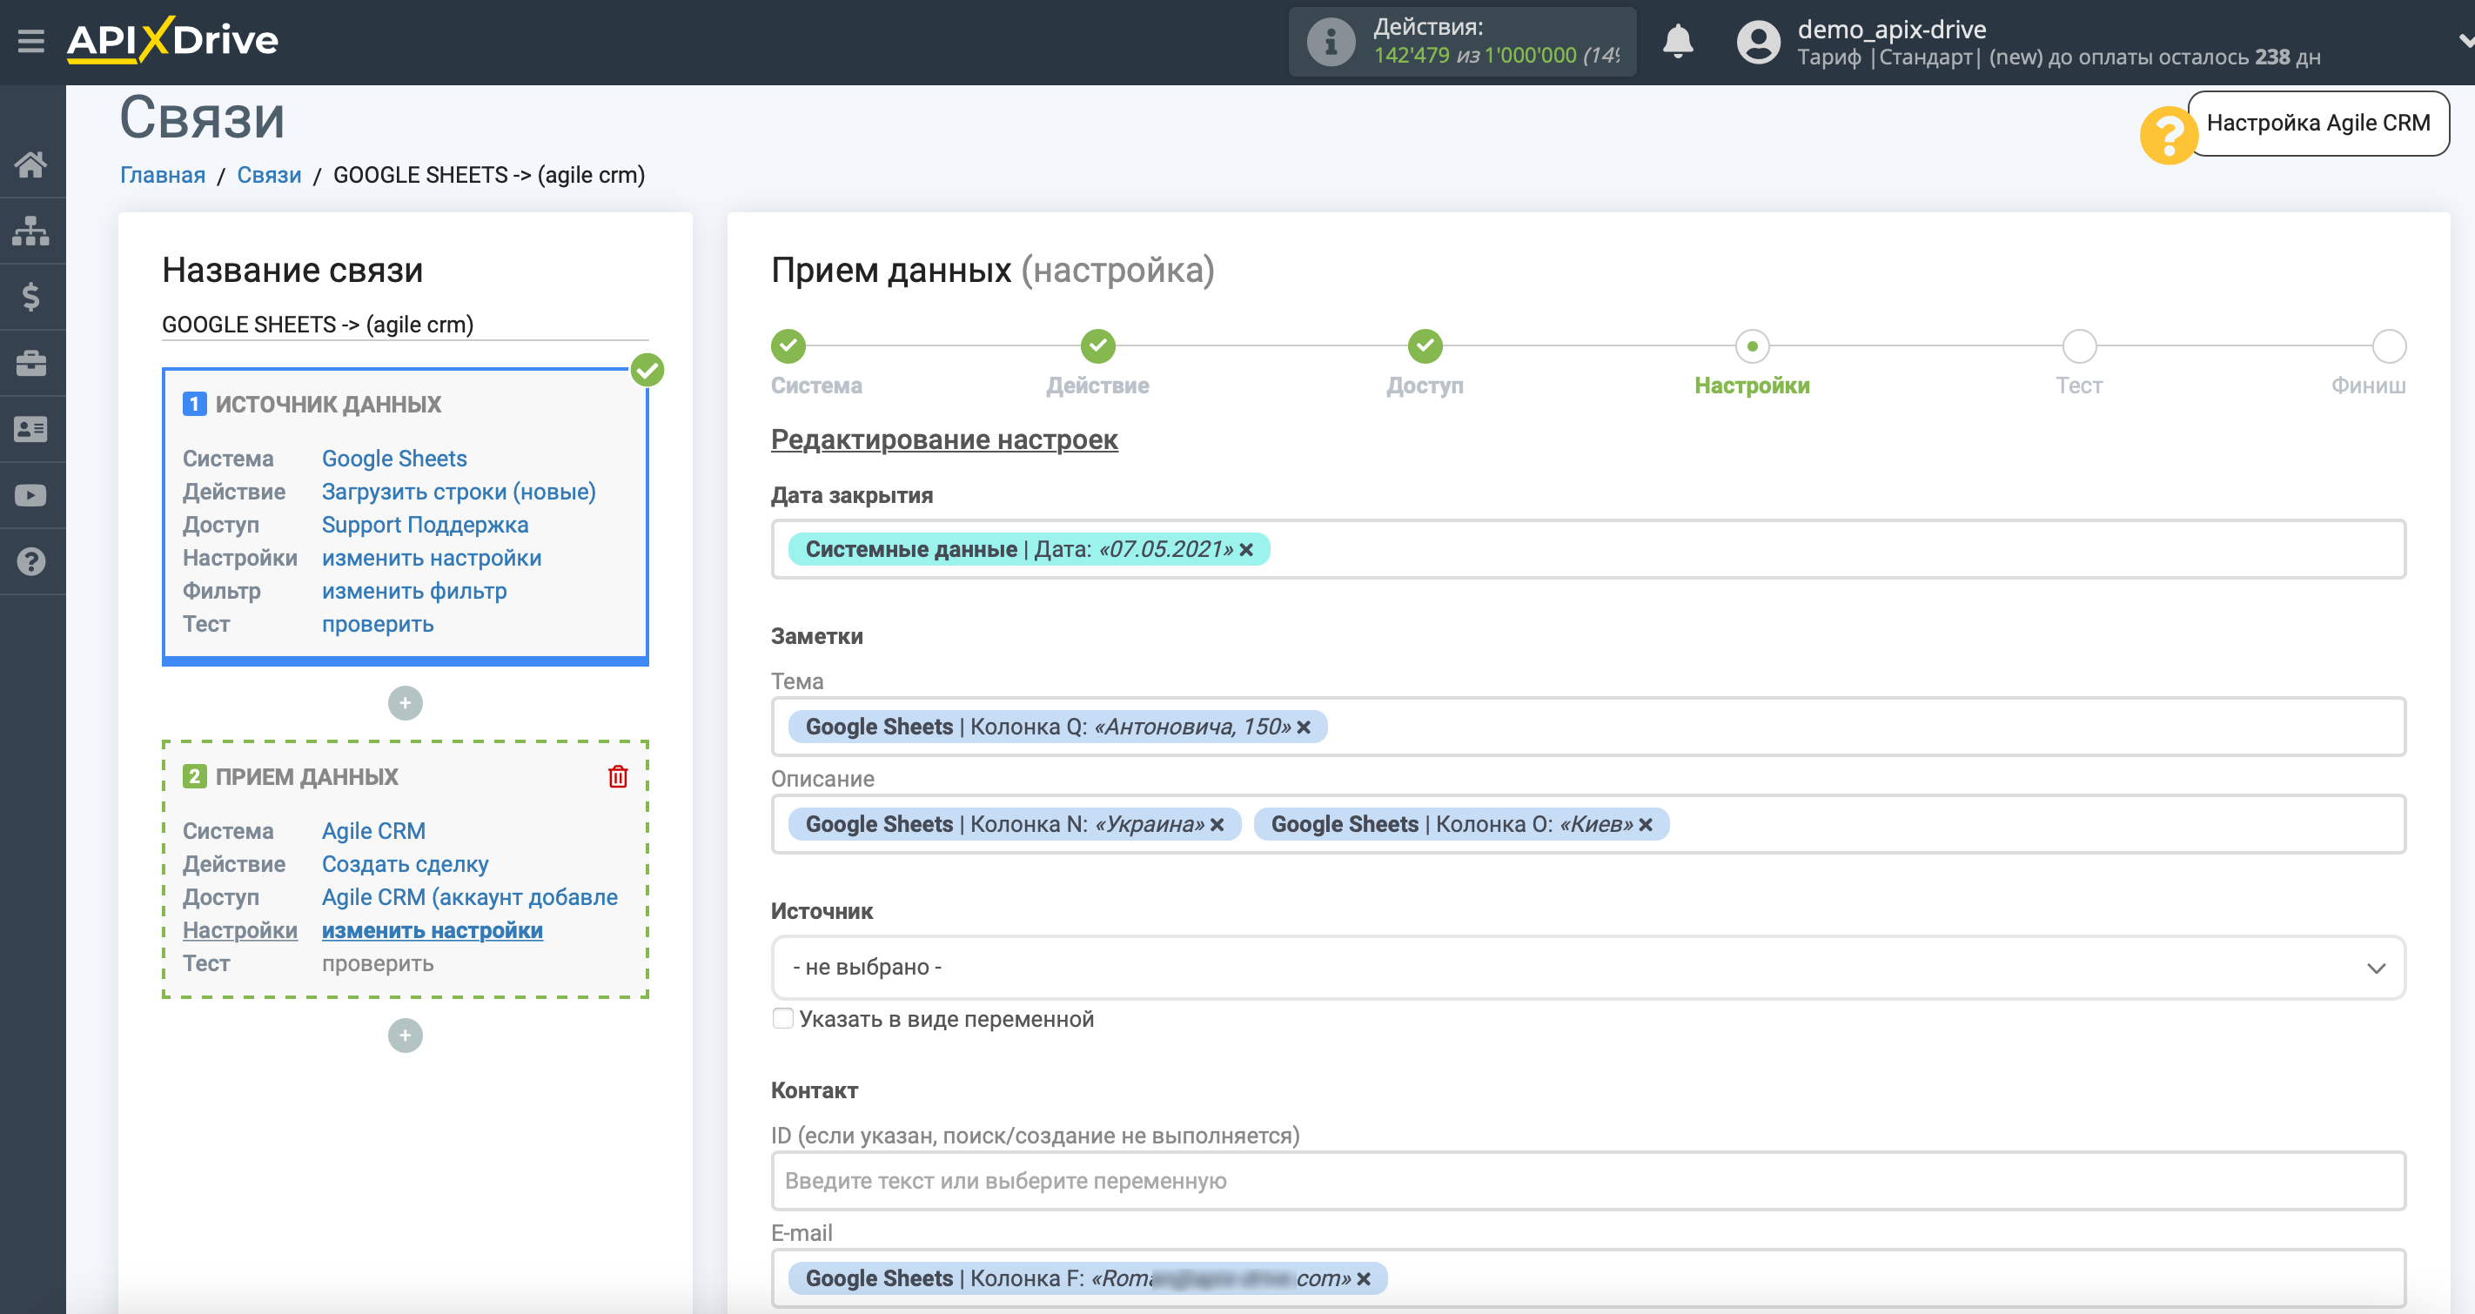The width and height of the screenshot is (2475, 1314).
Task: Click the 'Редактирование настроек' heading
Action: coord(944,440)
